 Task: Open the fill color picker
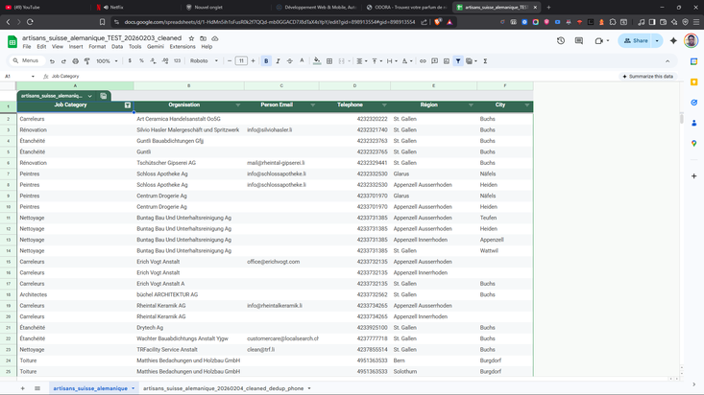pyautogui.click(x=317, y=61)
